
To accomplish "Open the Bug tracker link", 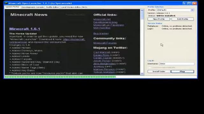I will (x=101, y=34).
